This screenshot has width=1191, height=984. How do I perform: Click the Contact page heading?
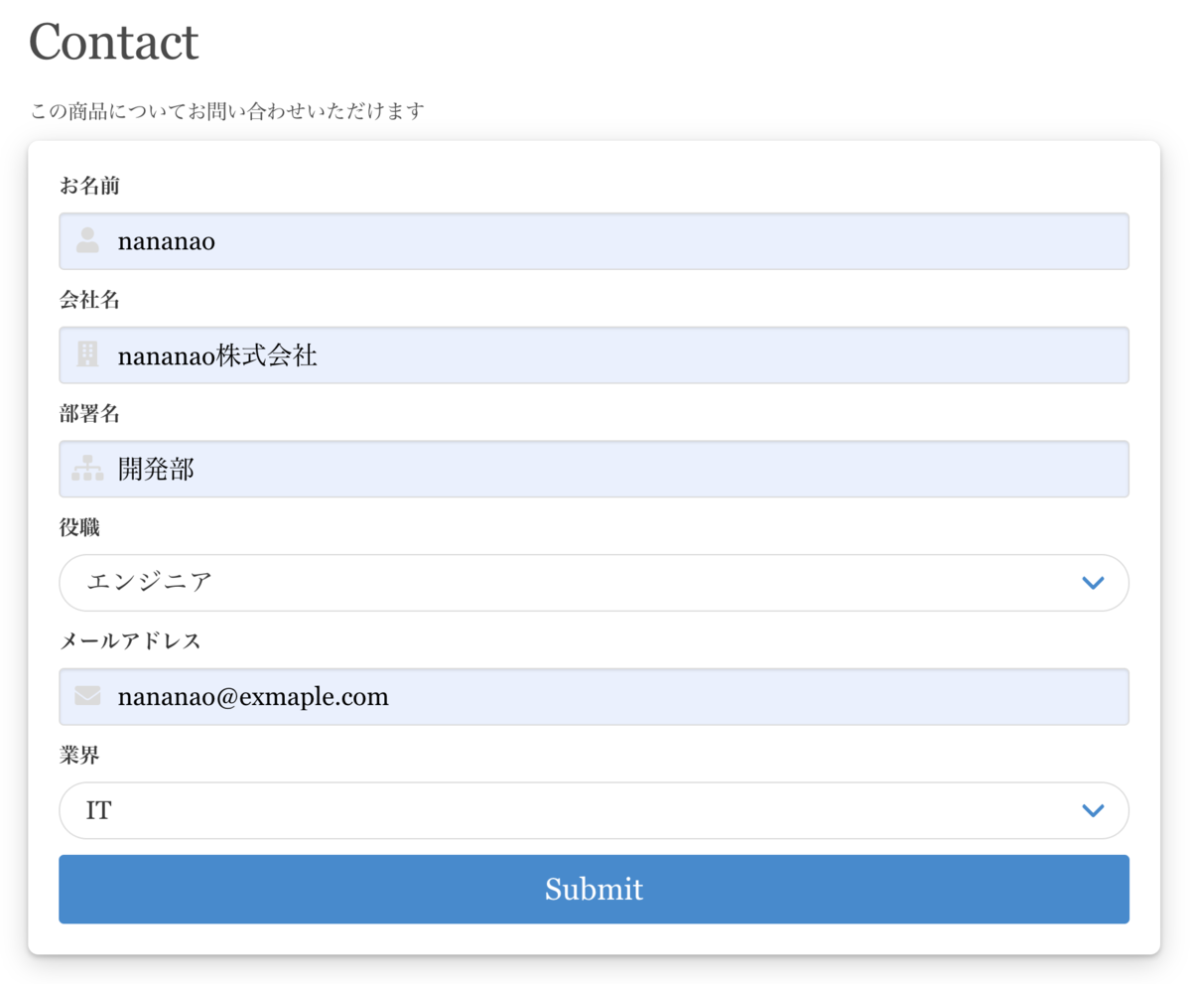coord(114,42)
